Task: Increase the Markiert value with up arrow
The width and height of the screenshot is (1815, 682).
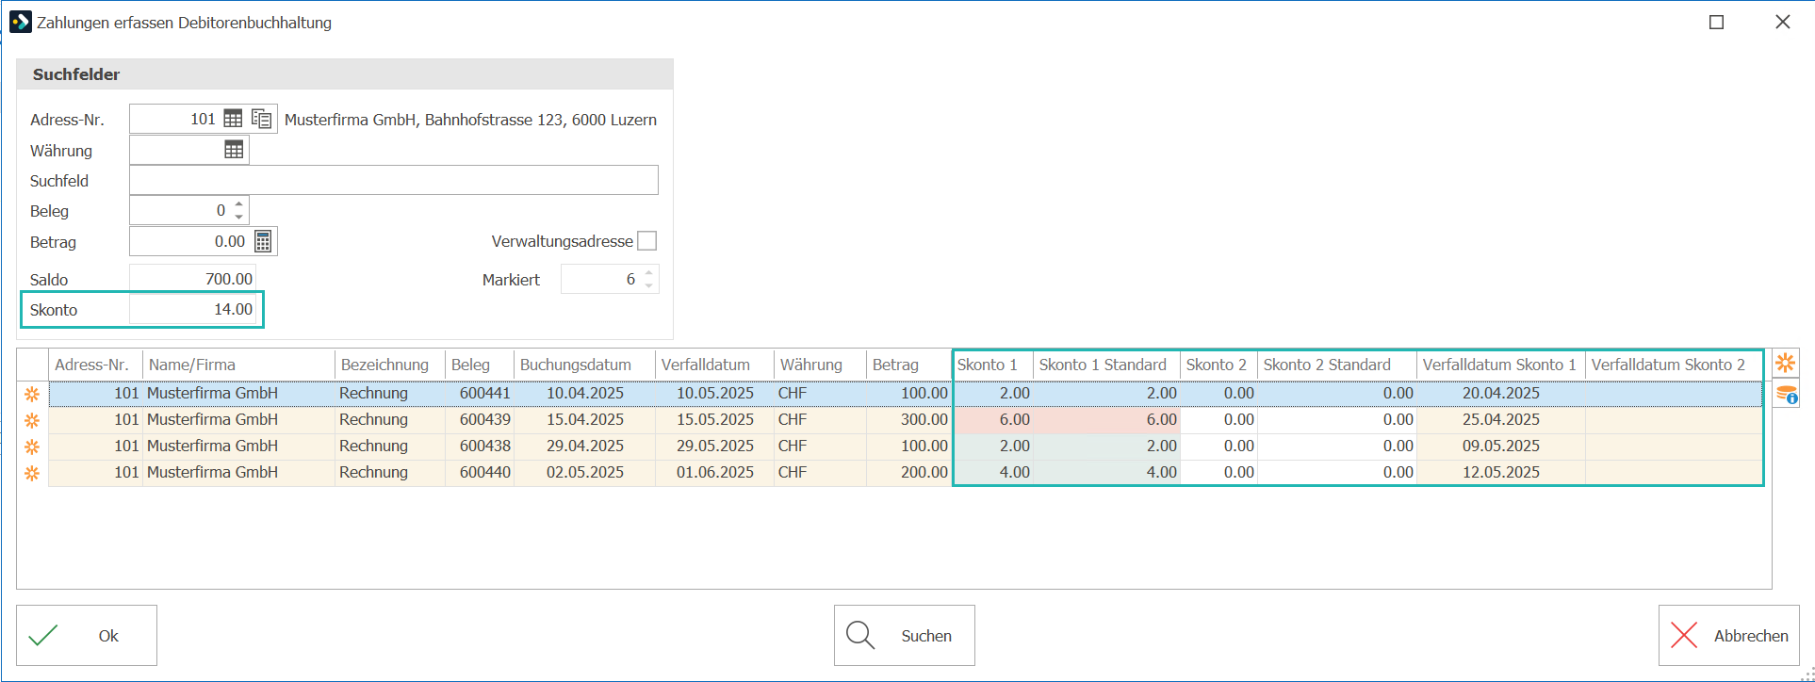Action: 649,273
